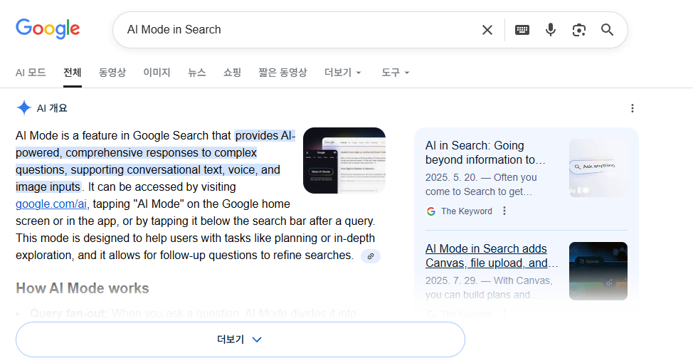Screen dimensions: 693x363
Task: Follow the google.com/ai link
Action: tap(51, 204)
